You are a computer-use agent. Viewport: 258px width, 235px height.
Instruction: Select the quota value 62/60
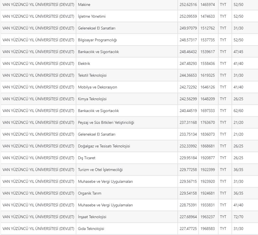(238, 111)
